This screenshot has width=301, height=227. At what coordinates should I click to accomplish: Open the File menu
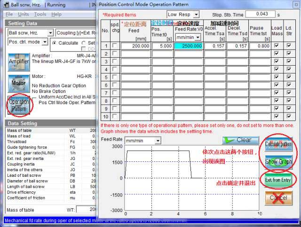(x=9, y=14)
